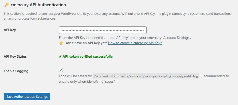The width and height of the screenshot is (238, 105).
Task: Click the 'API Key' field label
Action: (x=10, y=30)
